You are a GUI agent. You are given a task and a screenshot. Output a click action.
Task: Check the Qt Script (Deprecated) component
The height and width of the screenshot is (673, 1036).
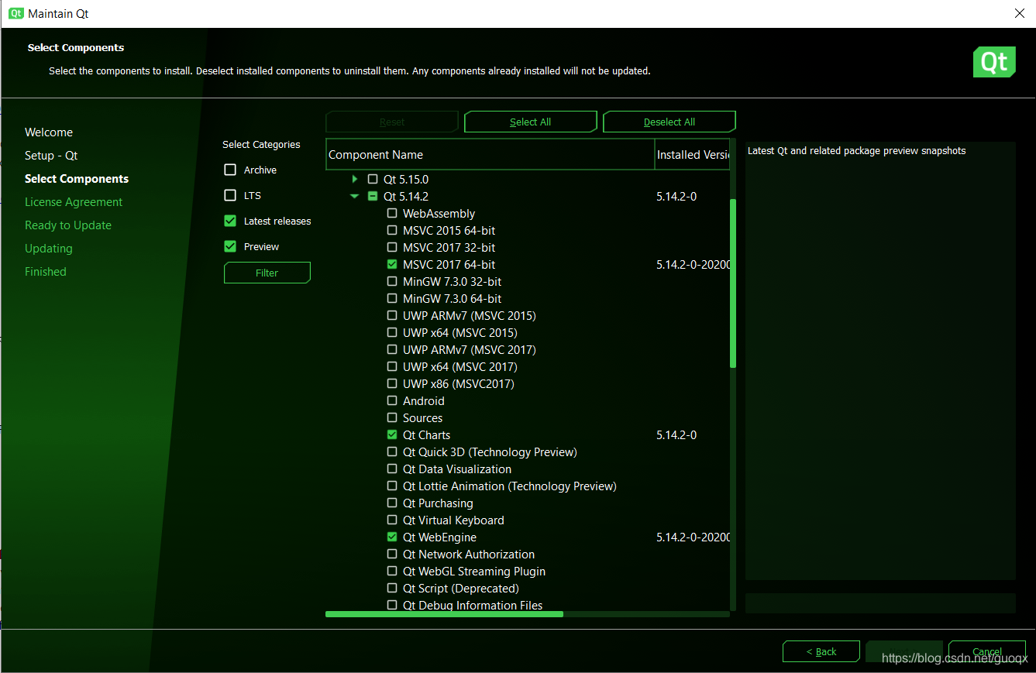[392, 588]
